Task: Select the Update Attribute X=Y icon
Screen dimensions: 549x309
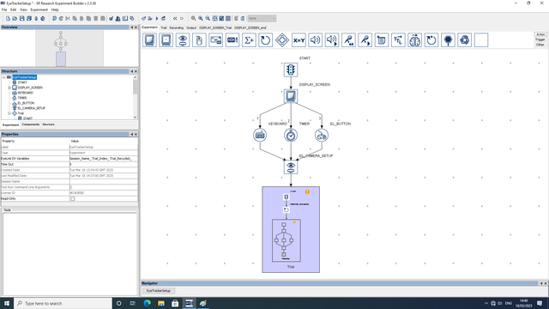Action: (x=299, y=40)
